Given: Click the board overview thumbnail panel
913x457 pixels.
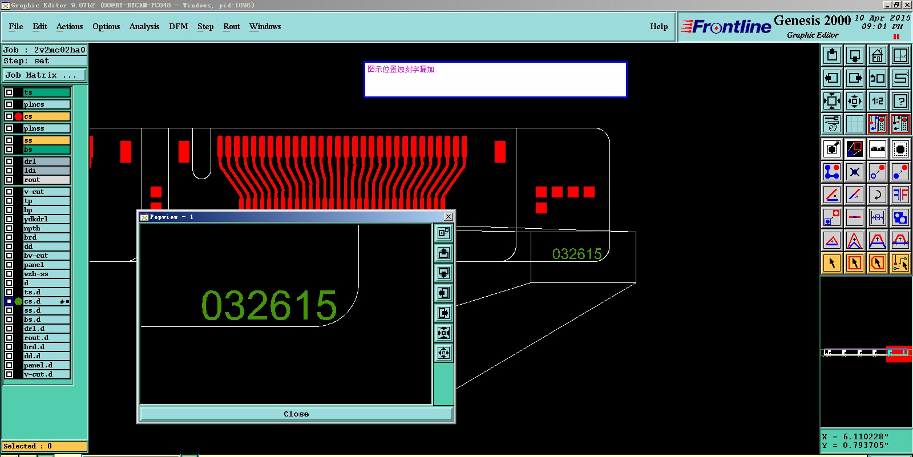Looking at the screenshot, I should pos(866,351).
